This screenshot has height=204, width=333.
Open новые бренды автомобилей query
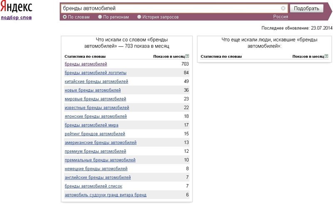92,90
